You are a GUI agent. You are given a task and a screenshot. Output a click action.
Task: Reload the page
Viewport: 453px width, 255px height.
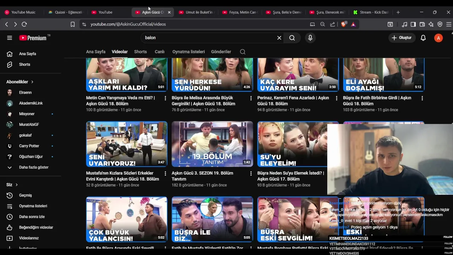(24, 24)
